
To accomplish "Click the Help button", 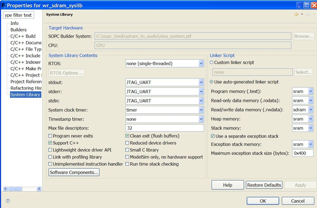I will tap(228, 185).
